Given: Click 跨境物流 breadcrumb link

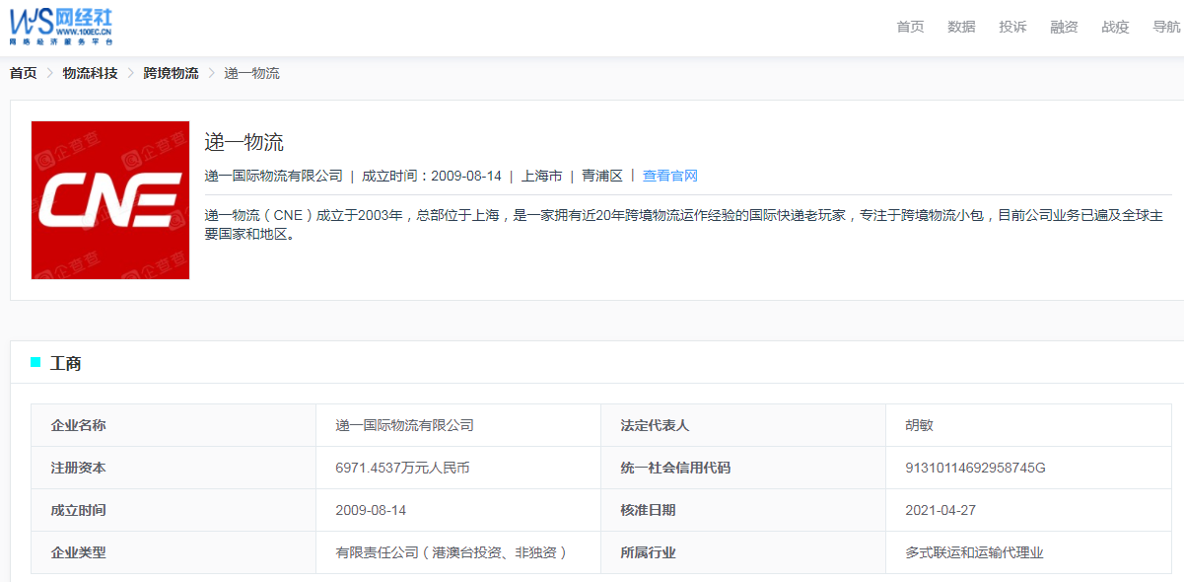Looking at the screenshot, I should click(x=171, y=73).
